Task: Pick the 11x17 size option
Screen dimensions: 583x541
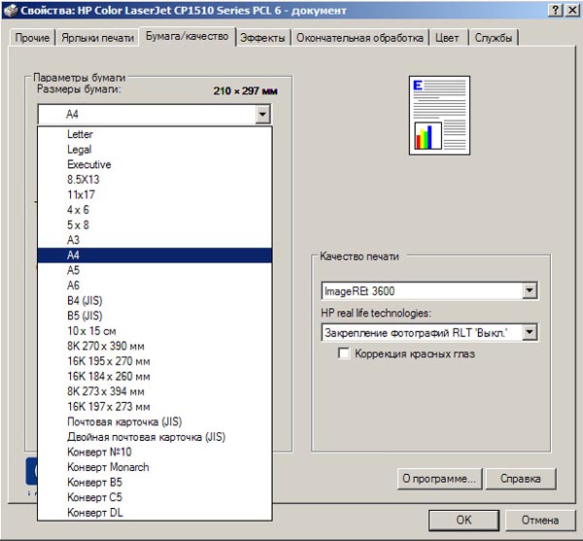Action: point(154,194)
